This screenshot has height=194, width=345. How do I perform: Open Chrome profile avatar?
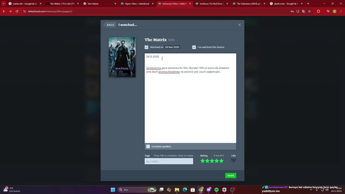pos(334,11)
